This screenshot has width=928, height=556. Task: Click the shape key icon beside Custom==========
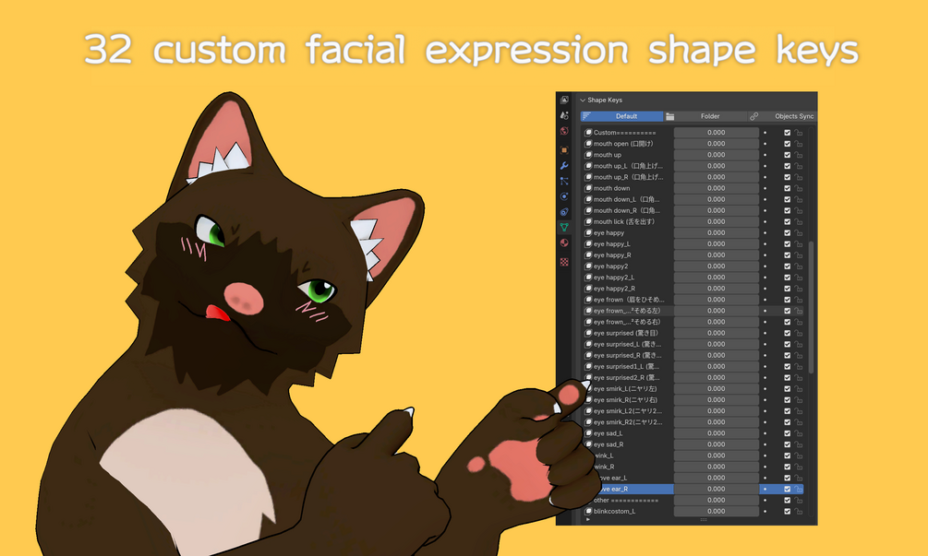pyautogui.click(x=588, y=133)
